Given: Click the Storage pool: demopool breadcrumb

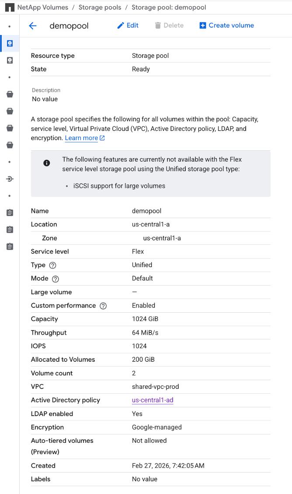Looking at the screenshot, I should tap(169, 7).
